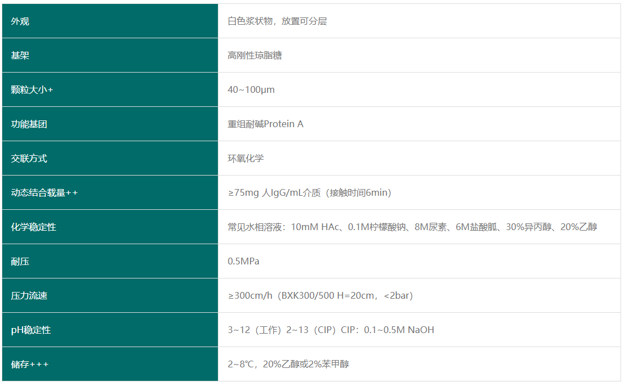Click the value 高刚性琼脂糖
This screenshot has height=382, width=625.
tap(255, 56)
